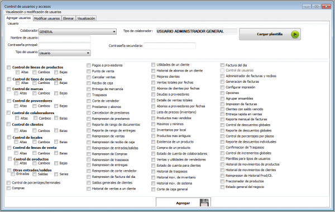
Task: Check Series under Otras entradas/salidas
Action: pos(56,174)
